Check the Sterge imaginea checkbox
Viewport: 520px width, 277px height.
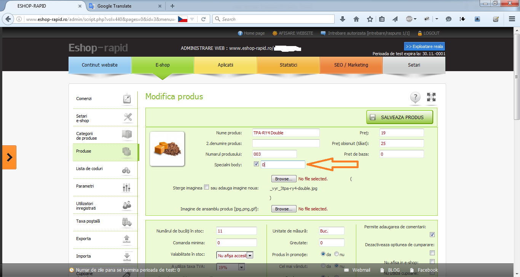point(207,187)
